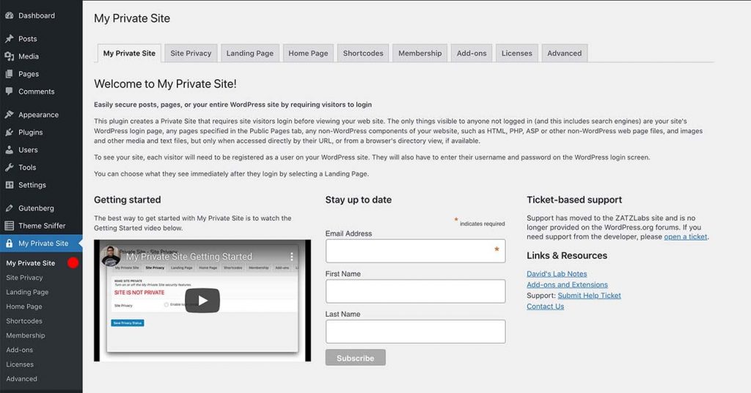The height and width of the screenshot is (393, 751).
Task: Go to the Membership tab
Action: coord(420,53)
